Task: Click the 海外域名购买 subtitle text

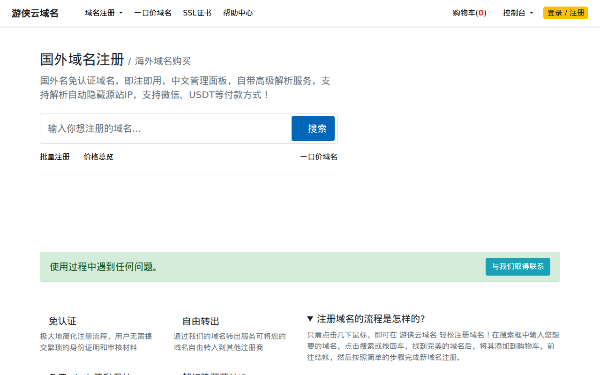Action: click(163, 61)
